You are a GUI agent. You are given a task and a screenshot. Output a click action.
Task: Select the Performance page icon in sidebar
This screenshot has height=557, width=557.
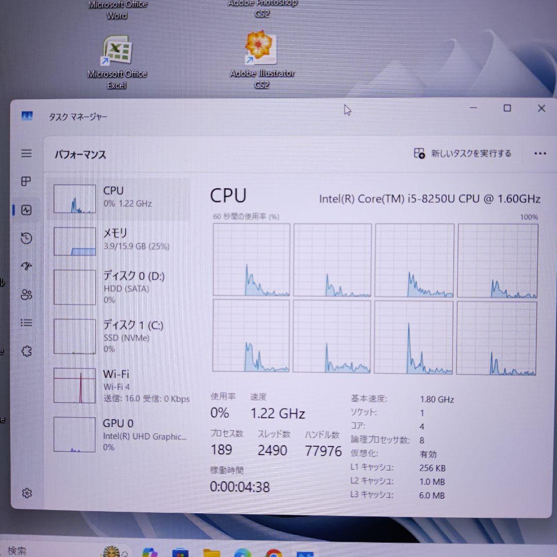pos(26,210)
